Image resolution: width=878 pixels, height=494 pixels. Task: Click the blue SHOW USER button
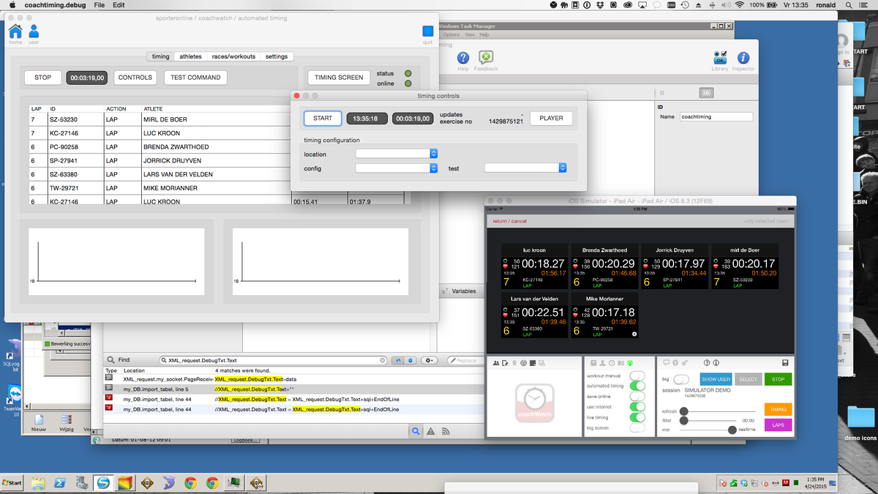click(716, 379)
